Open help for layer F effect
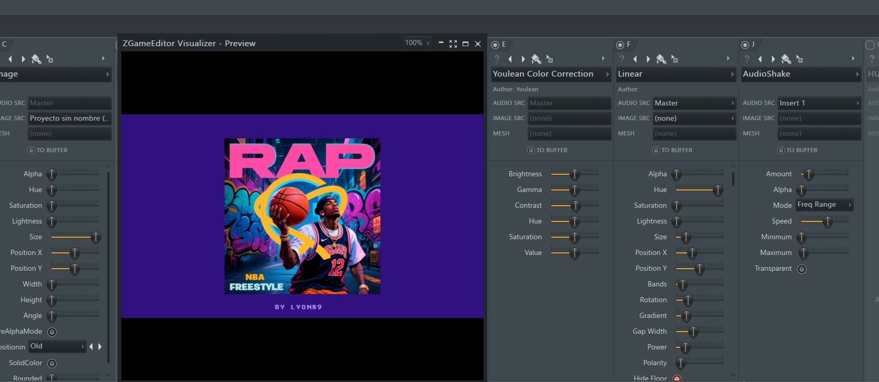Viewport: 879px width, 382px height. (622, 59)
